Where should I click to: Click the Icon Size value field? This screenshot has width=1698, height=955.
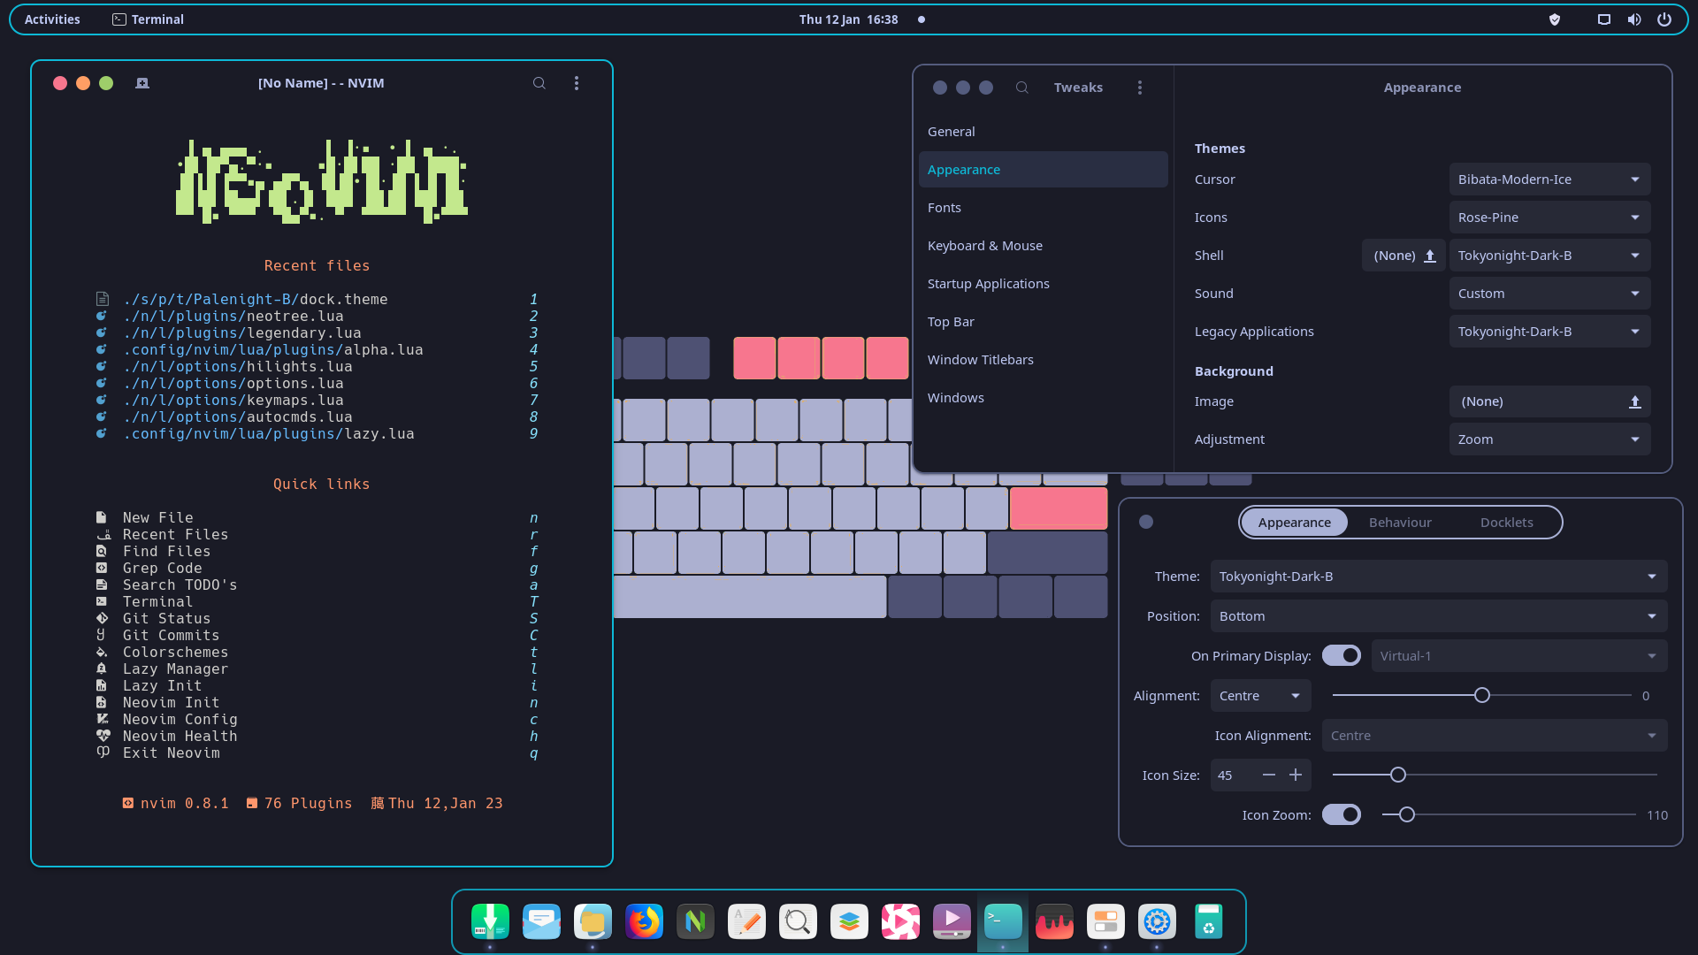pos(1233,775)
